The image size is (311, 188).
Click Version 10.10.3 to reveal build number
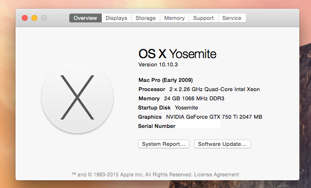(158, 64)
